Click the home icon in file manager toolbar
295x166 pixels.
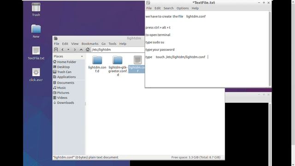(x=88, y=49)
